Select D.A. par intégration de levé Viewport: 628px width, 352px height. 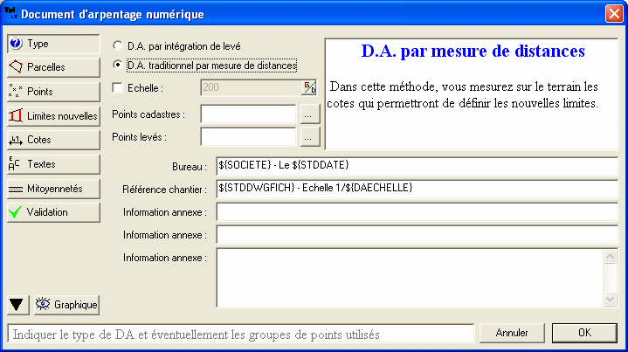[119, 45]
